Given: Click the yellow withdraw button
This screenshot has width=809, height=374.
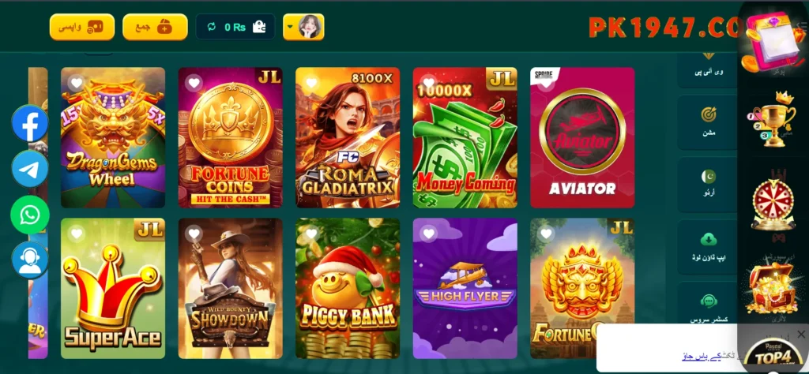Looking at the screenshot, I should (x=82, y=27).
